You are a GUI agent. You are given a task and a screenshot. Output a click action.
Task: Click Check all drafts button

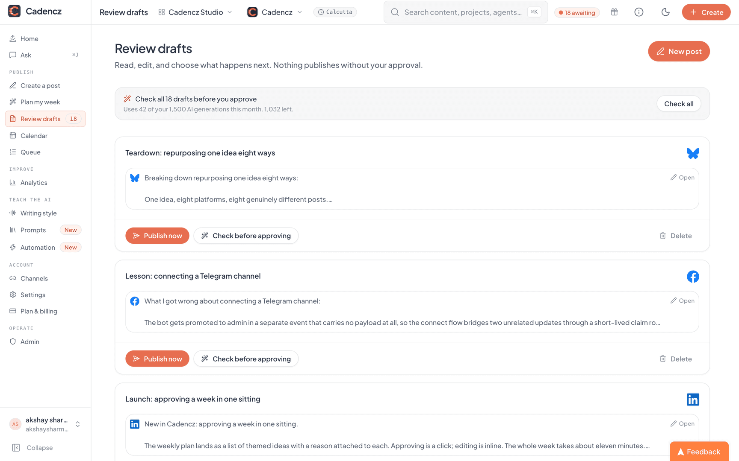point(679,104)
